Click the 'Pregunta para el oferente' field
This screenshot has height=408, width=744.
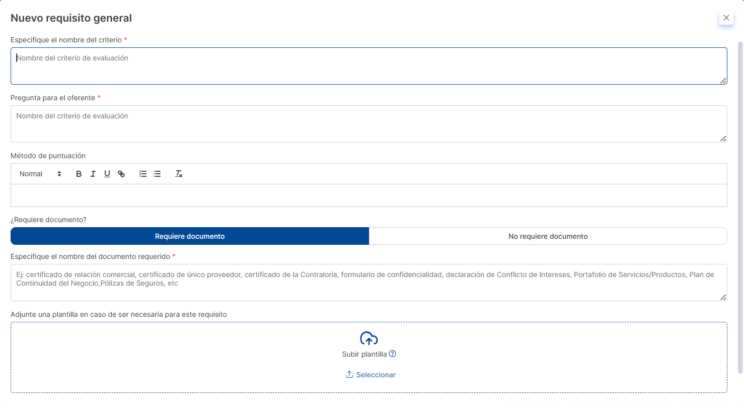coord(368,124)
